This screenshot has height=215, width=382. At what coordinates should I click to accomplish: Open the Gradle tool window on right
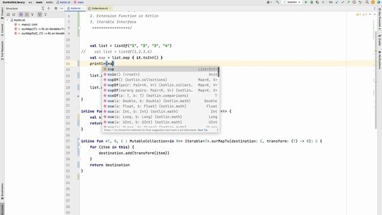point(380,40)
